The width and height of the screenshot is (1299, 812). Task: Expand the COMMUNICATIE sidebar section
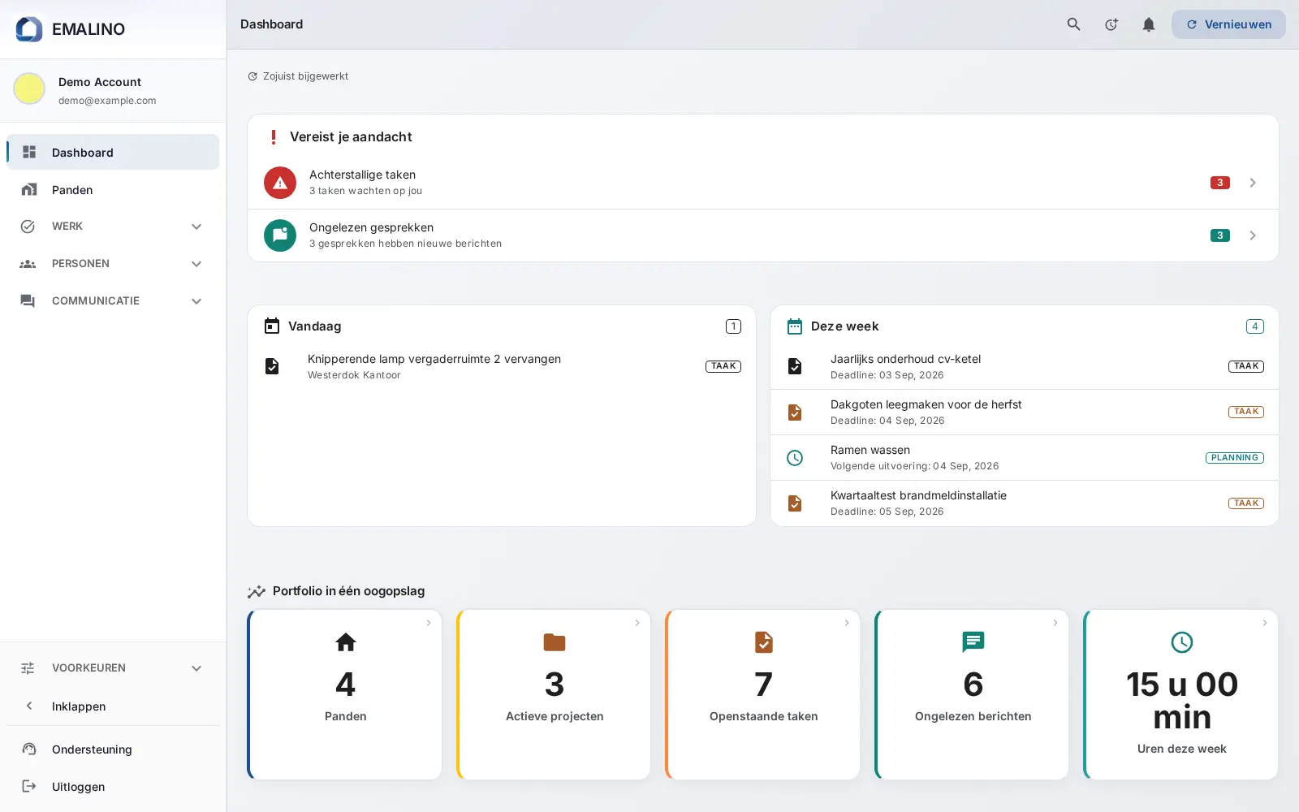(113, 301)
